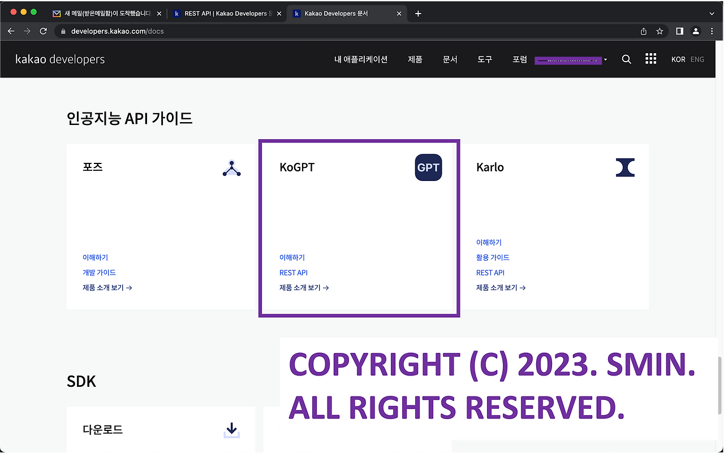Screen dimensions: 724x453
Task: Click the 인공지능 API 가이드 heading
Action: click(x=130, y=118)
